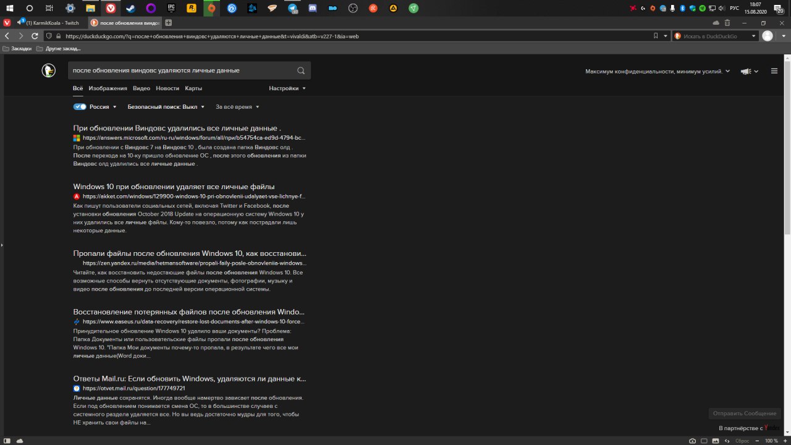Open the Windows Task View icon
The width and height of the screenshot is (791, 445).
pyautogui.click(x=49, y=8)
